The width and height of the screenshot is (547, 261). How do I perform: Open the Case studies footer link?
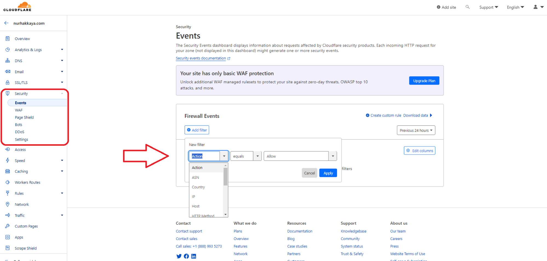(297, 246)
